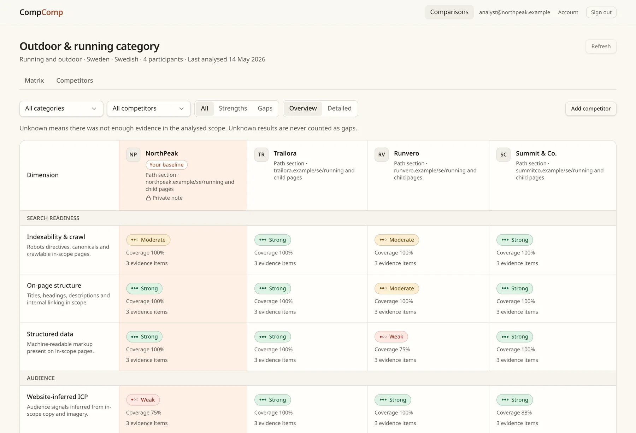636x433 pixels.
Task: Click the TR avatar badge for Trailora
Action: point(261,154)
